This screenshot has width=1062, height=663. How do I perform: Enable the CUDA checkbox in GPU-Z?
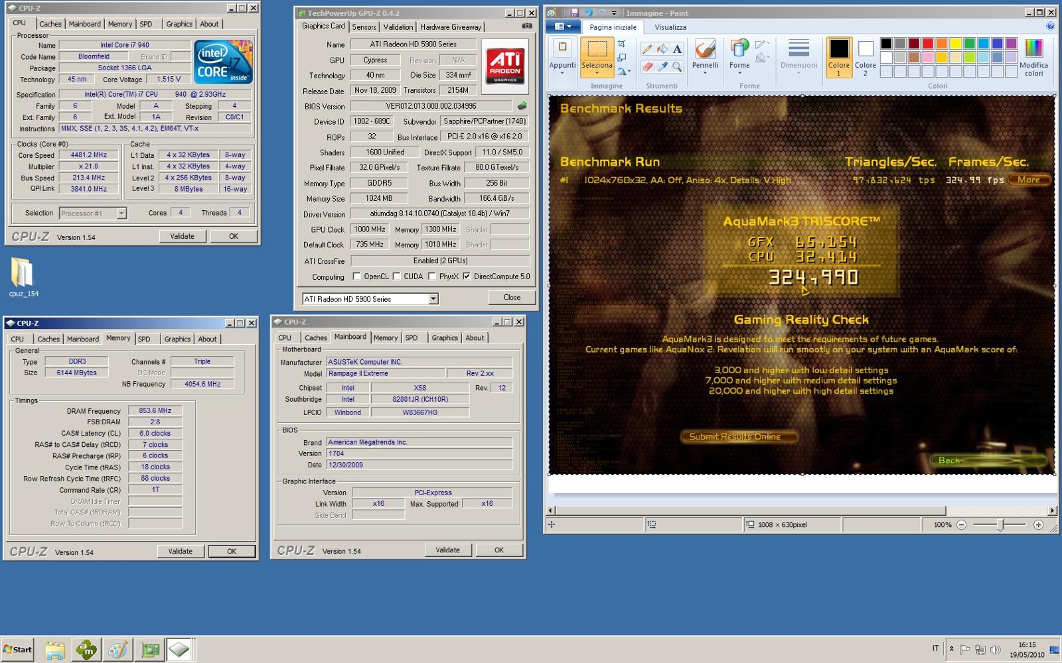pyautogui.click(x=397, y=276)
